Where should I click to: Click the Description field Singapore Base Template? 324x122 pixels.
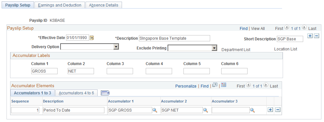coord(174,38)
